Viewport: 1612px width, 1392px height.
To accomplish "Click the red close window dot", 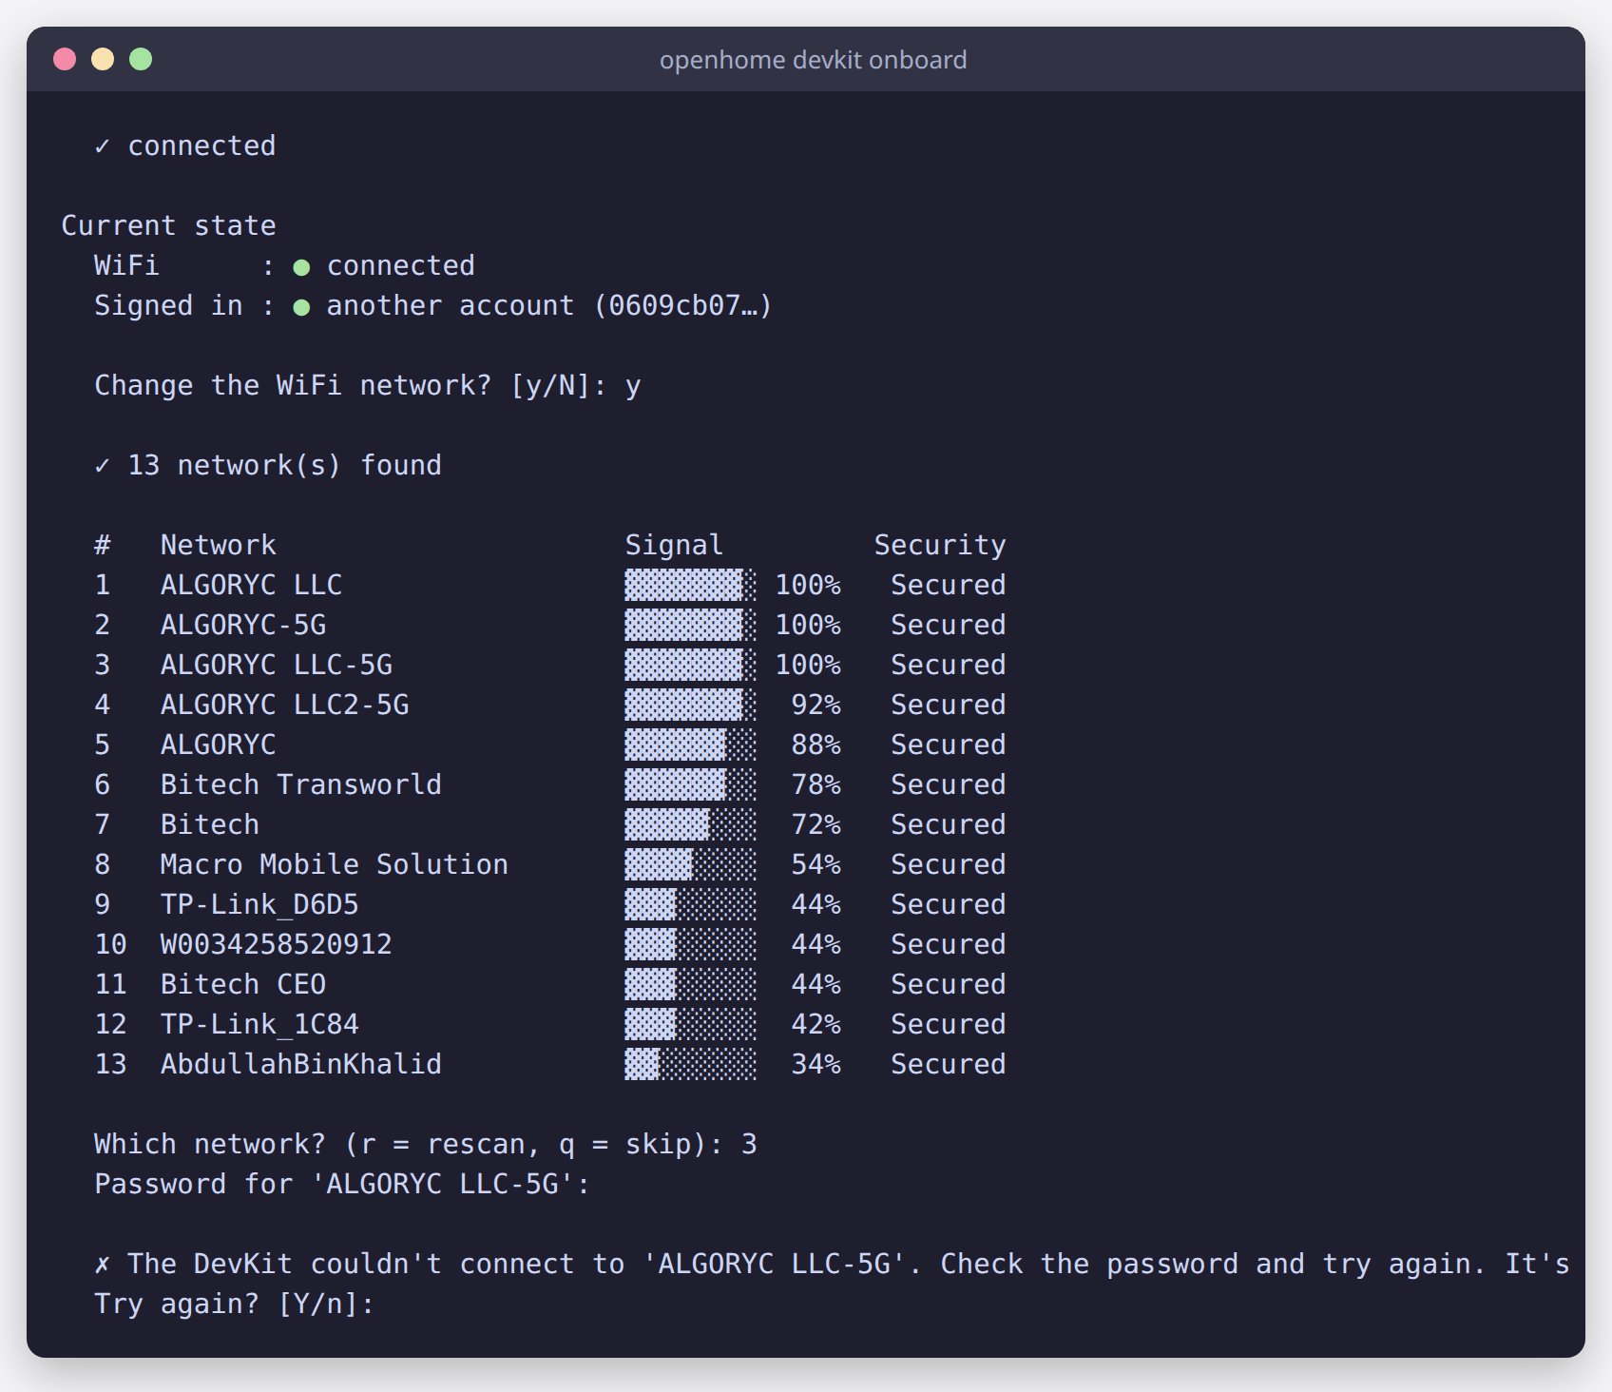I will [65, 59].
